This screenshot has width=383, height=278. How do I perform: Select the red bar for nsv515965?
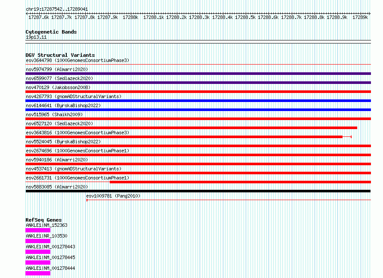[x=198, y=119]
